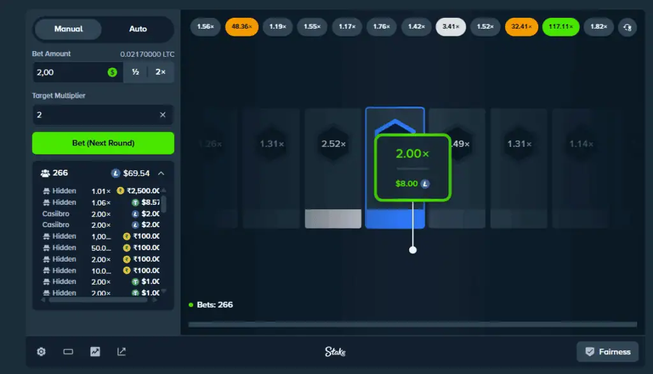Open the Fairness panel
Screen dimensions: 653x374
(x=608, y=352)
